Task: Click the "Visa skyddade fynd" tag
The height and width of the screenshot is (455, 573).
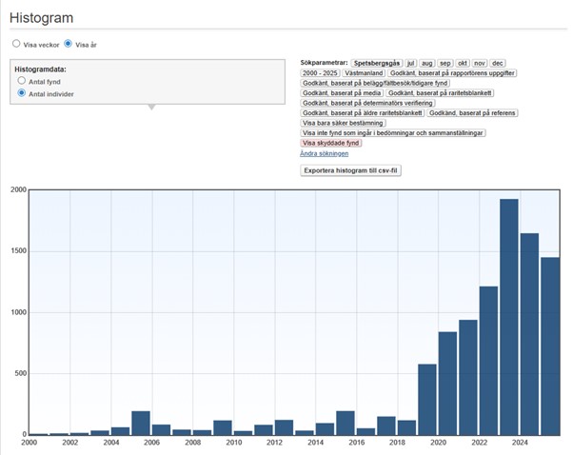Action: [x=331, y=143]
